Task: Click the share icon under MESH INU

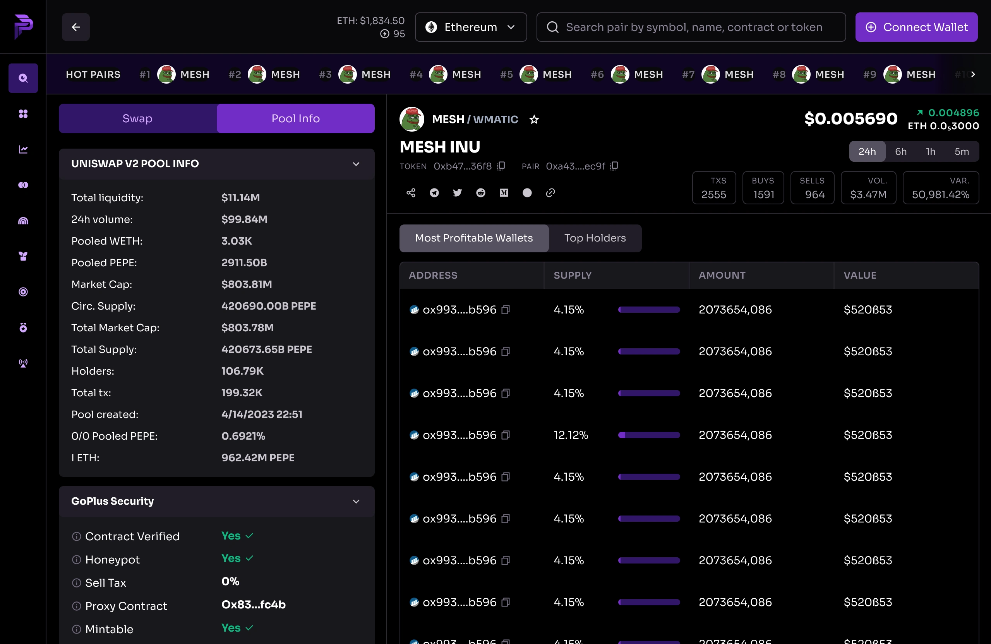Action: click(411, 193)
